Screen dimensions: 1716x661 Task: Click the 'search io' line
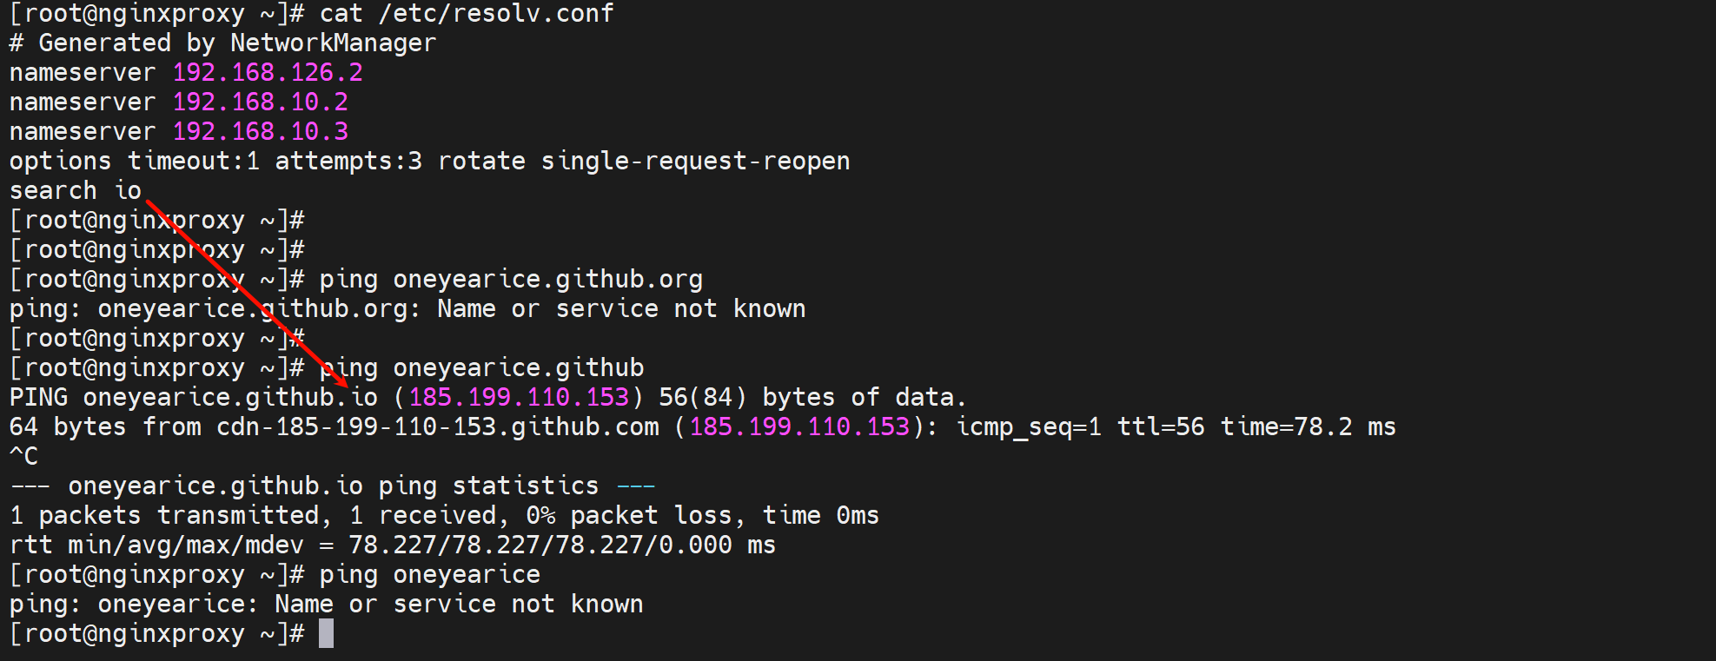point(75,190)
